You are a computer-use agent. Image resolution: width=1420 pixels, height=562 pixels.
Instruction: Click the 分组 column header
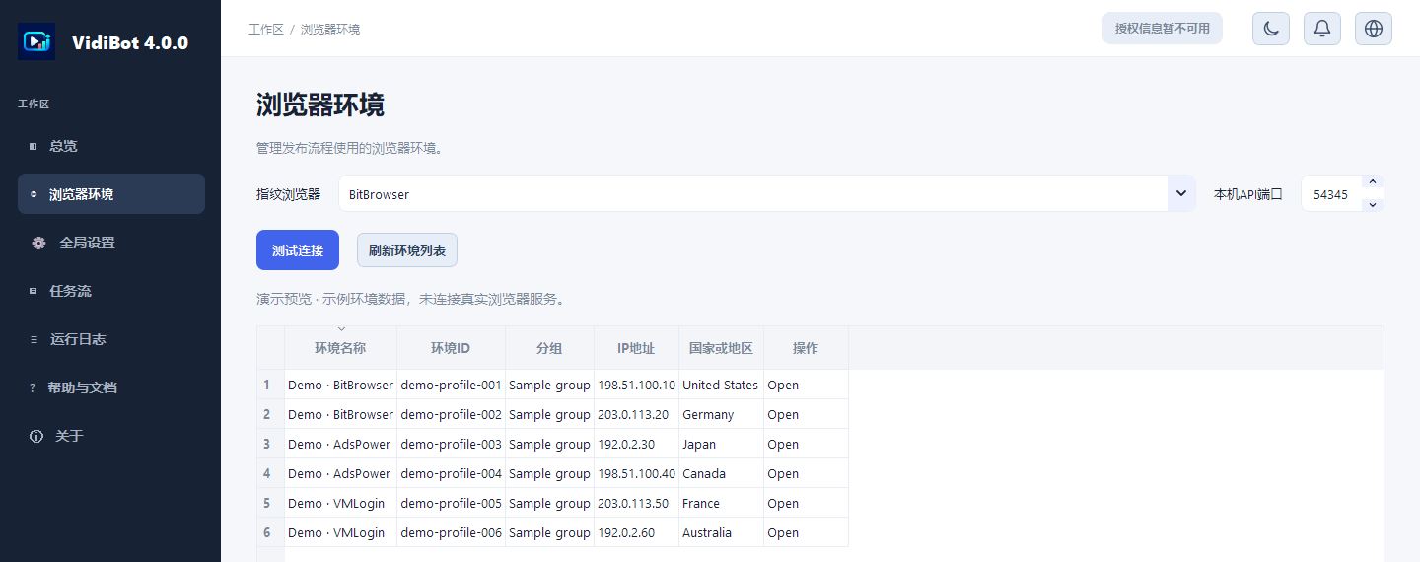(549, 348)
